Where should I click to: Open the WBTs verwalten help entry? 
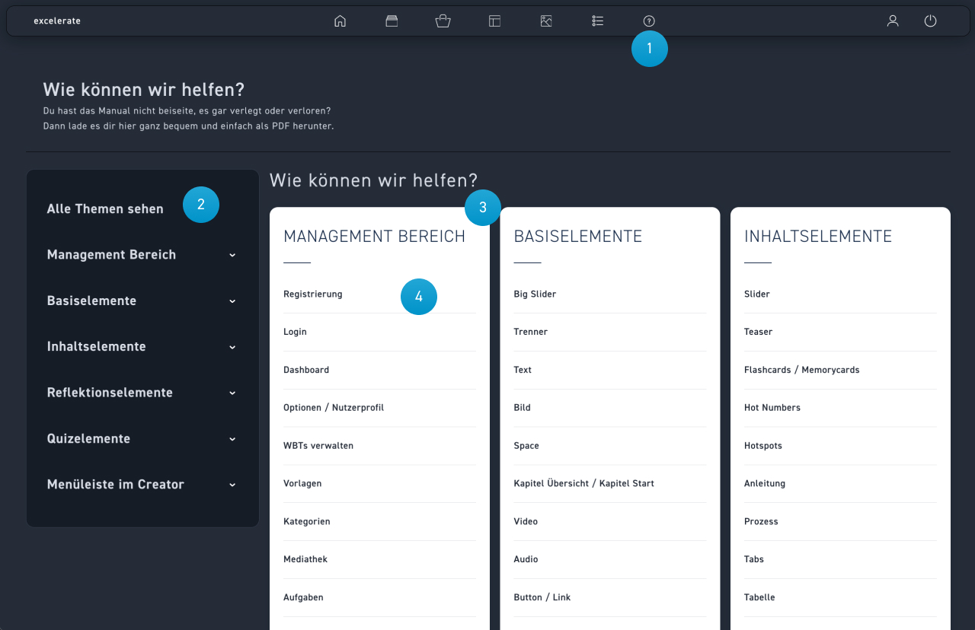click(x=318, y=446)
